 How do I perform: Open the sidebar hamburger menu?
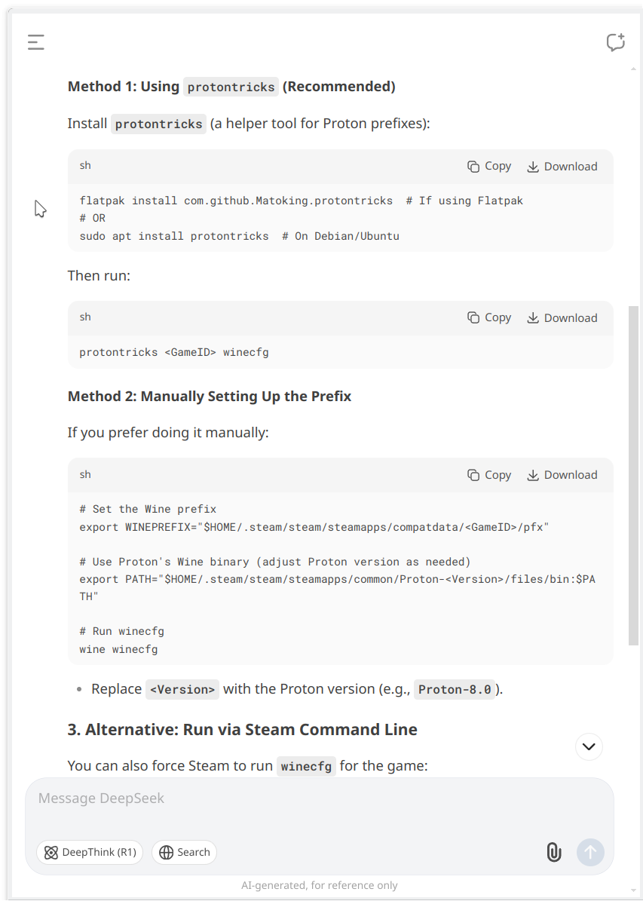(x=36, y=42)
